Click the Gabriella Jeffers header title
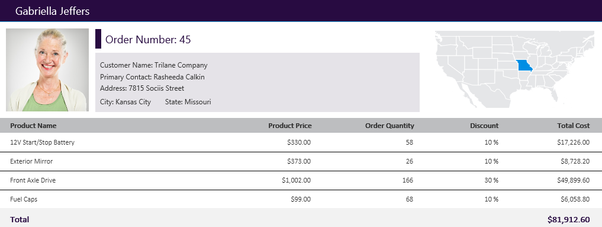This screenshot has height=227, width=602. [52, 11]
